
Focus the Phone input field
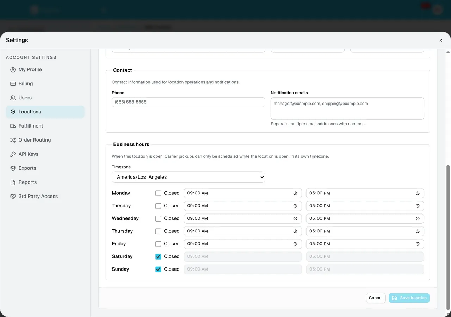tap(189, 102)
